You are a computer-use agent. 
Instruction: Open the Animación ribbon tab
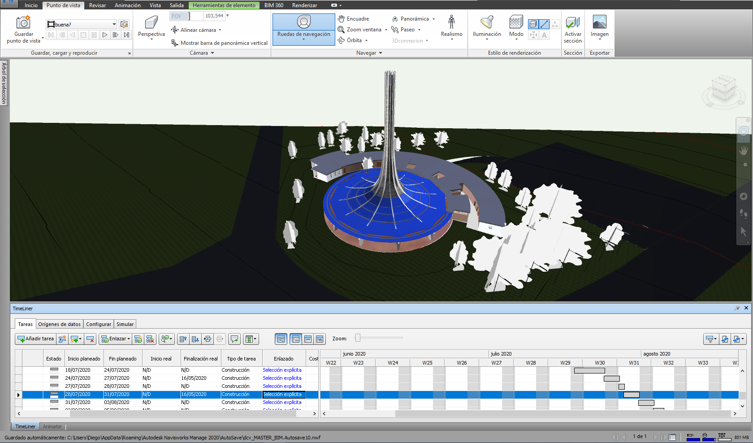click(x=127, y=5)
